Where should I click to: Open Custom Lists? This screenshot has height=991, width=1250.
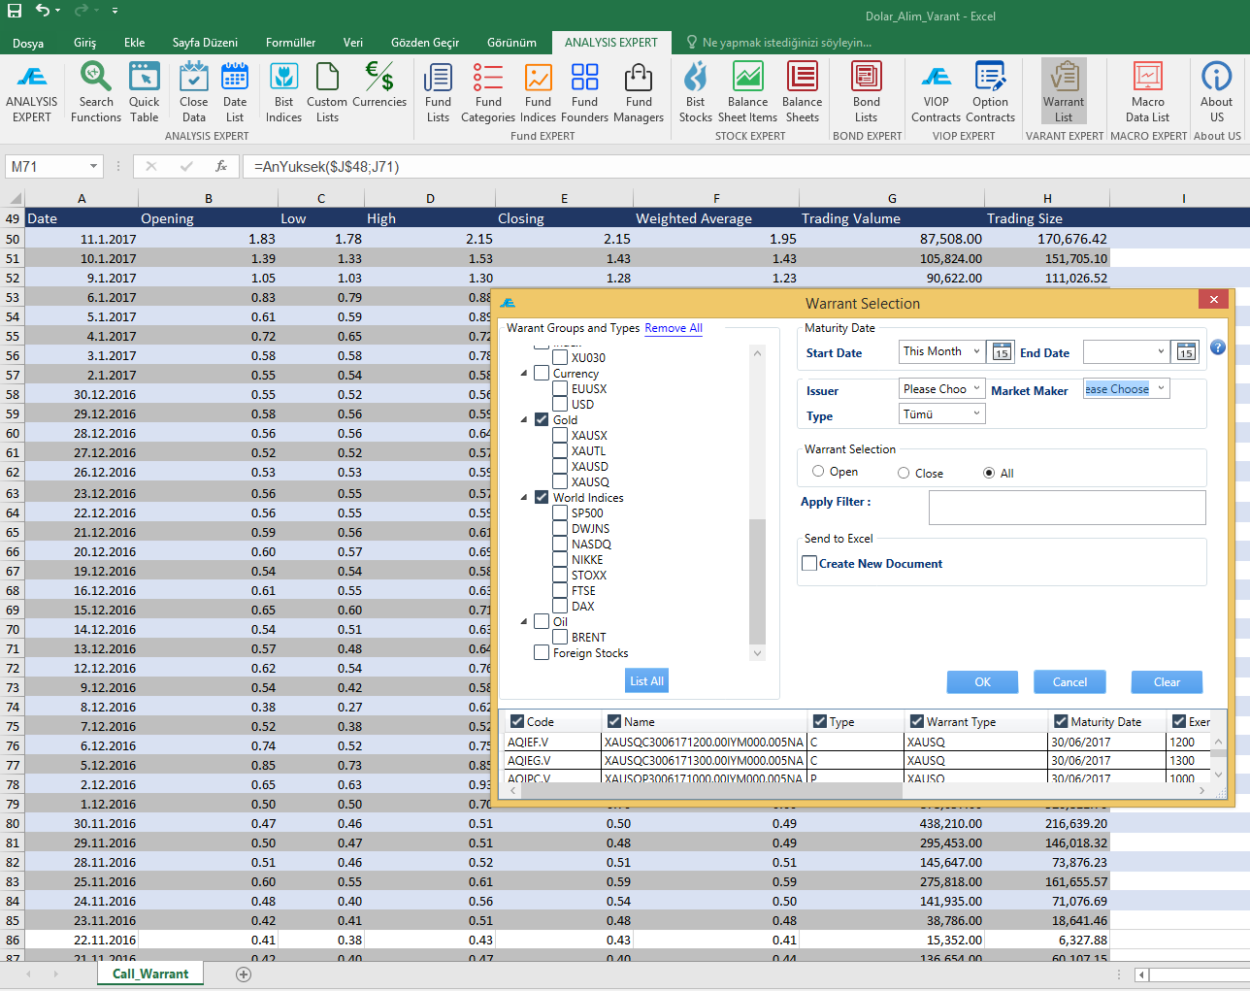click(327, 92)
